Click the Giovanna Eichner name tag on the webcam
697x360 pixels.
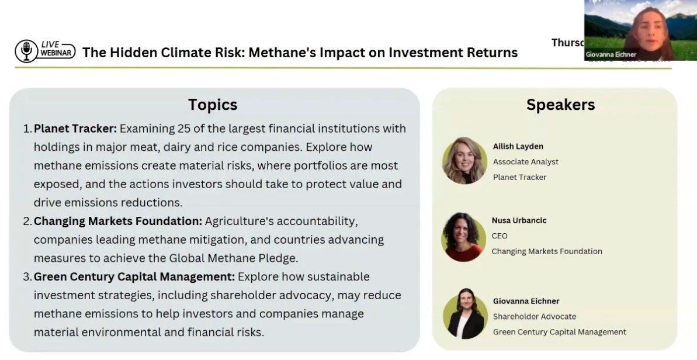pyautogui.click(x=611, y=54)
